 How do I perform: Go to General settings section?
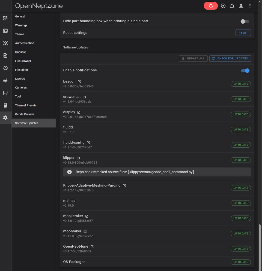click(x=34, y=16)
